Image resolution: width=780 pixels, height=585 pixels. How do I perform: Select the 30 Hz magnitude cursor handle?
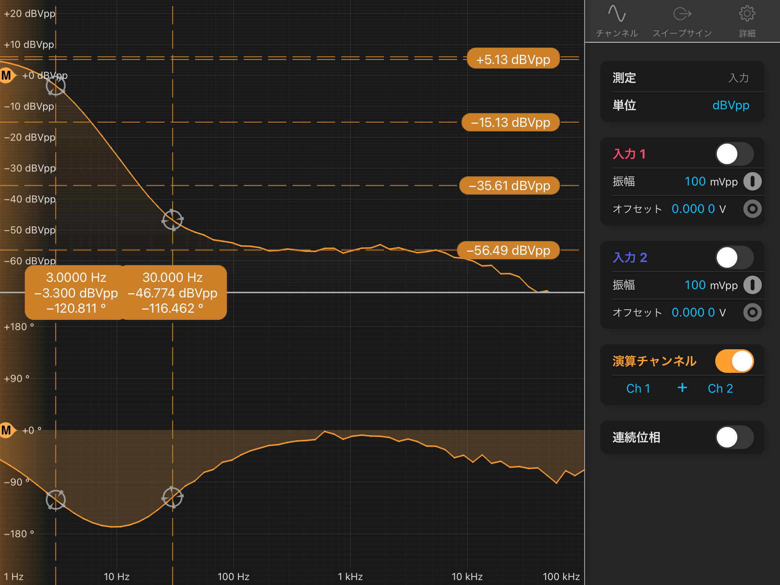click(x=173, y=220)
